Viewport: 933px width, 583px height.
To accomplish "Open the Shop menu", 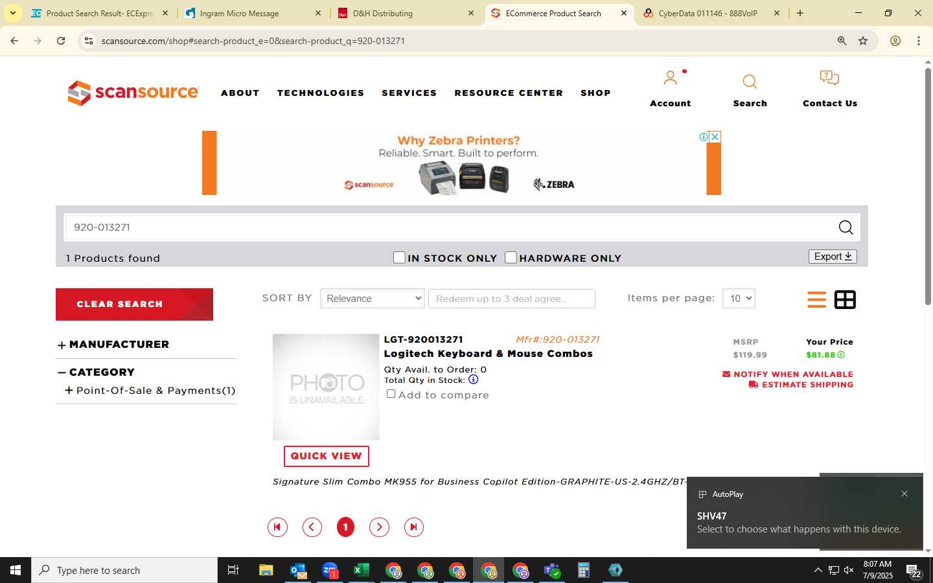I will click(595, 93).
